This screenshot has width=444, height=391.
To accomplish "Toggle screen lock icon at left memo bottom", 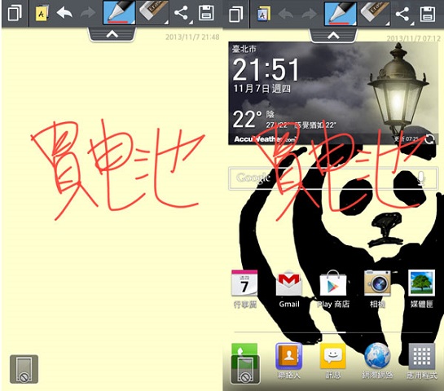I will point(24,369).
